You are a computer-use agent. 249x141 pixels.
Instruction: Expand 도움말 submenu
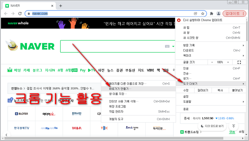coord(211,101)
